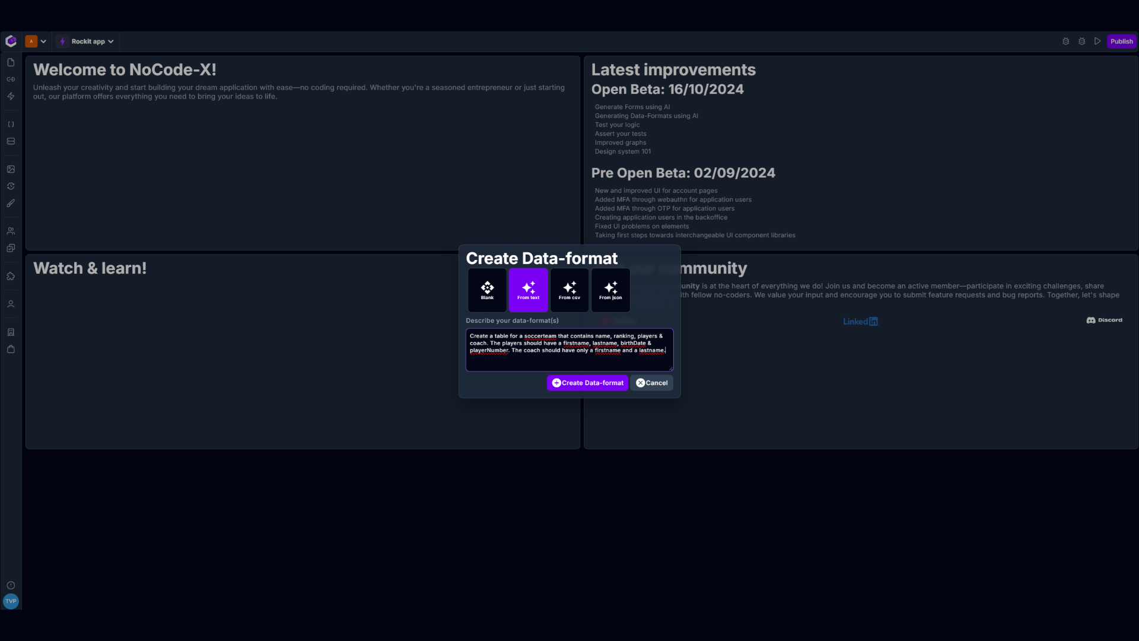The width and height of the screenshot is (1139, 641).
Task: Select the From json creation option
Action: click(x=610, y=290)
